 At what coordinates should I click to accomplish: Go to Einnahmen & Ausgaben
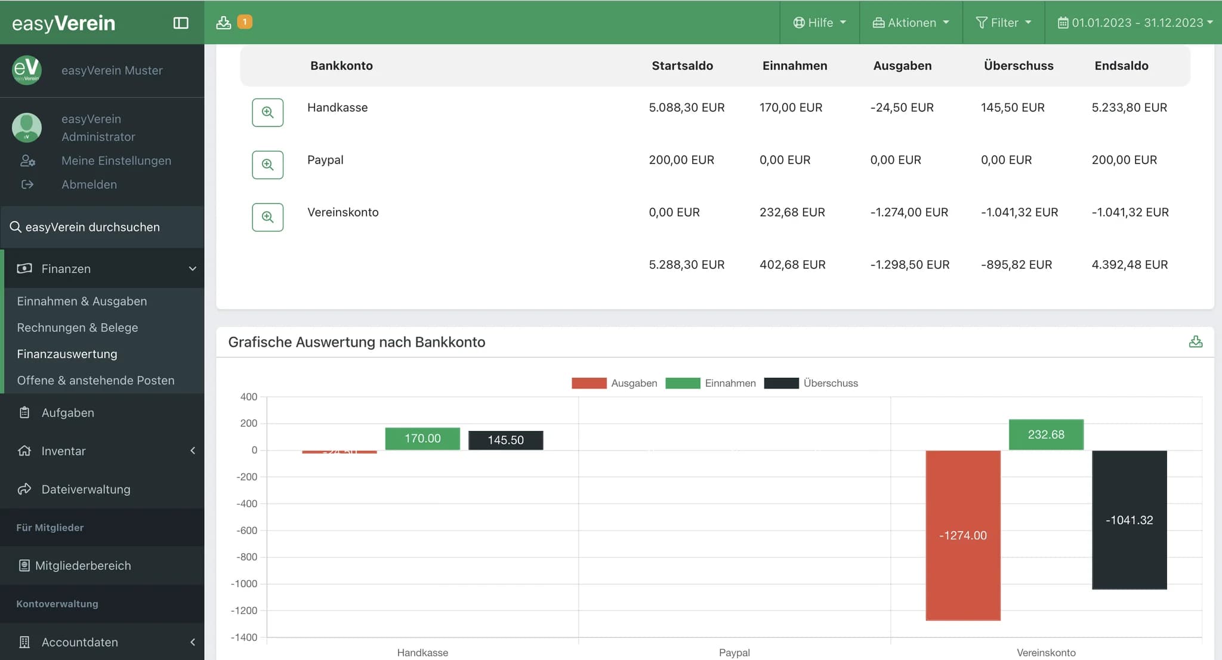[82, 301]
